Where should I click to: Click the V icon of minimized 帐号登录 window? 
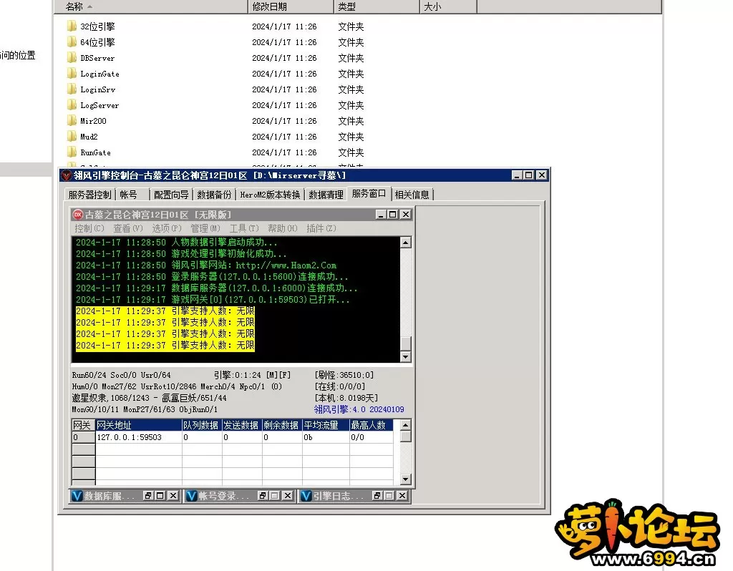pyautogui.click(x=191, y=496)
